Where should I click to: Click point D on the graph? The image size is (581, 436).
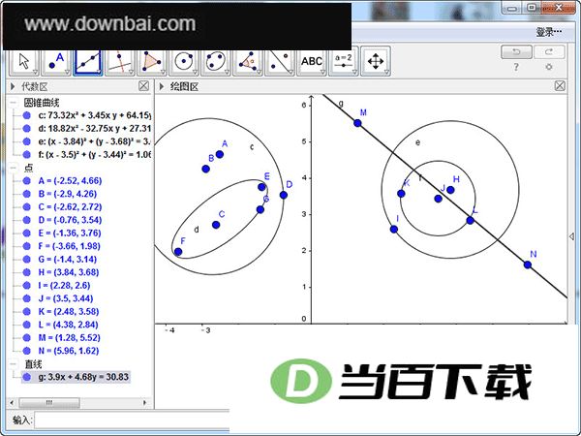[x=284, y=195]
